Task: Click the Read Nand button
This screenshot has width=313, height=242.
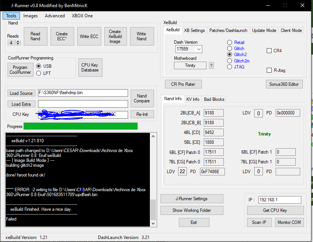Action: tap(35, 36)
